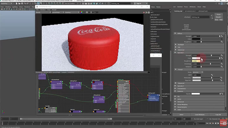The image size is (228, 128).
Task: Click the Copy Tab button
Action: pyautogui.click(x=218, y=115)
